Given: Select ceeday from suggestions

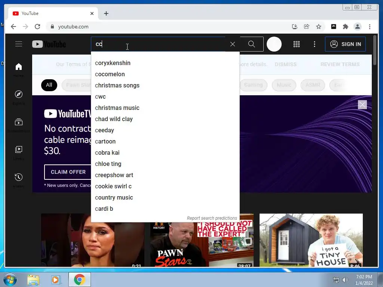Looking at the screenshot, I should point(165,130).
